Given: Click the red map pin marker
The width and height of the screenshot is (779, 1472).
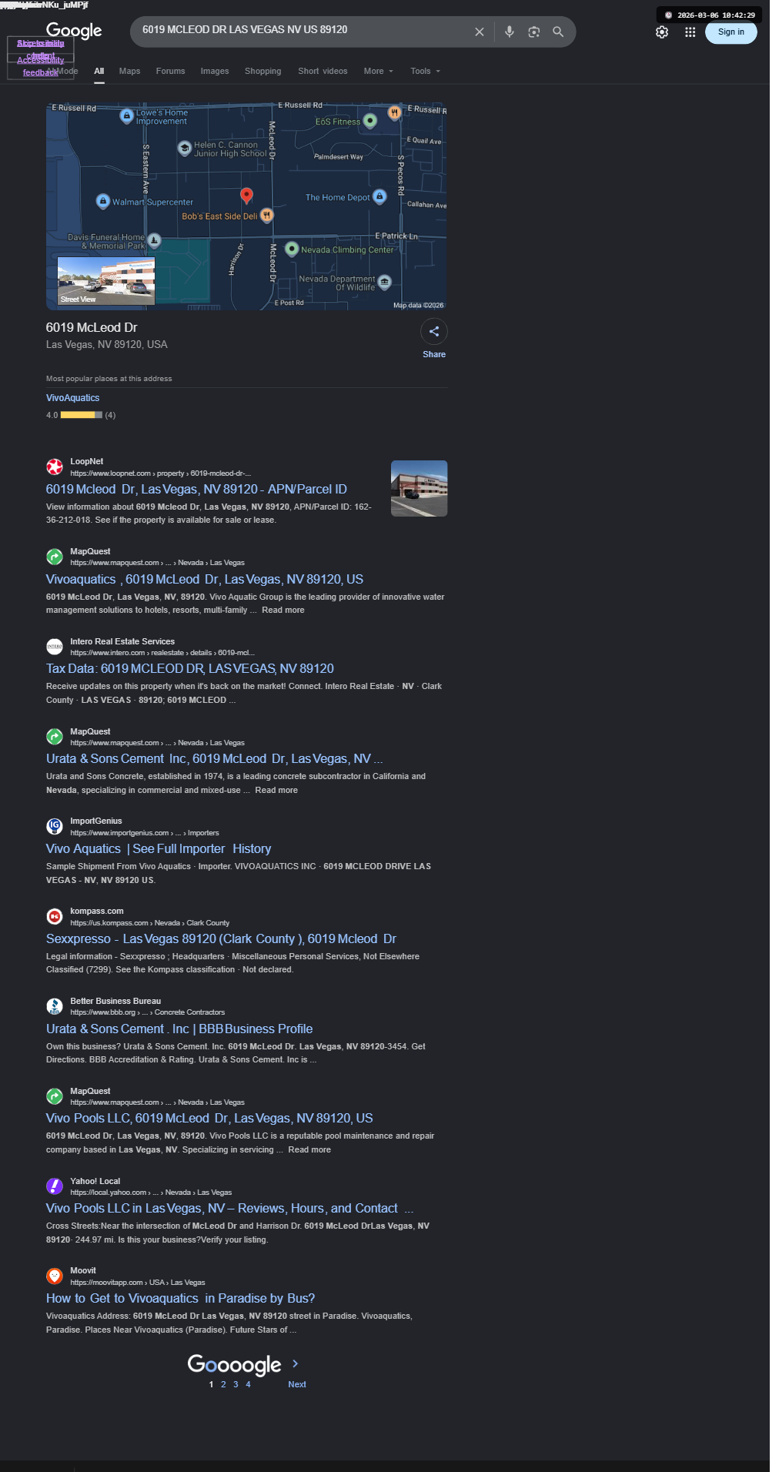Looking at the screenshot, I should tap(246, 196).
